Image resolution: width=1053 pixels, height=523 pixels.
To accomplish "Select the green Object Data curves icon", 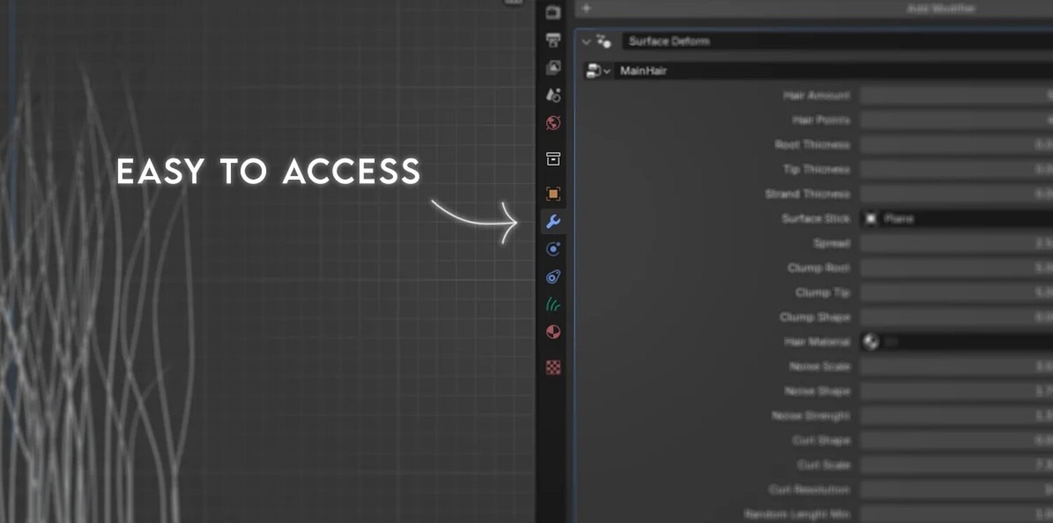I will coord(553,304).
